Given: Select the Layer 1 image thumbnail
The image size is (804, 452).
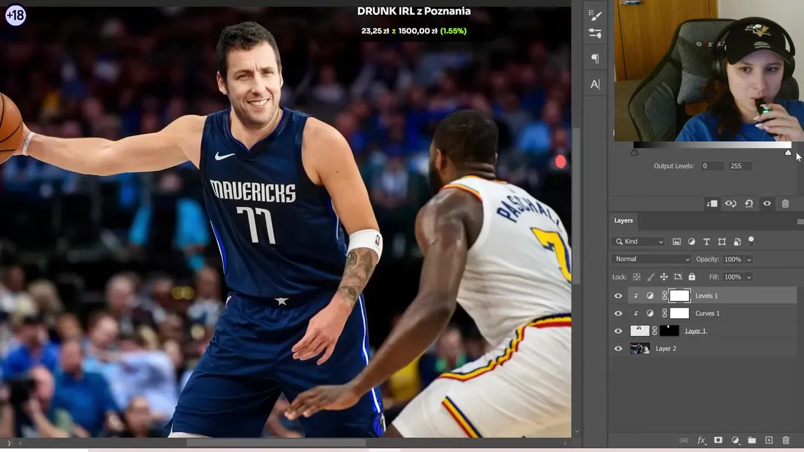Looking at the screenshot, I should (639, 331).
